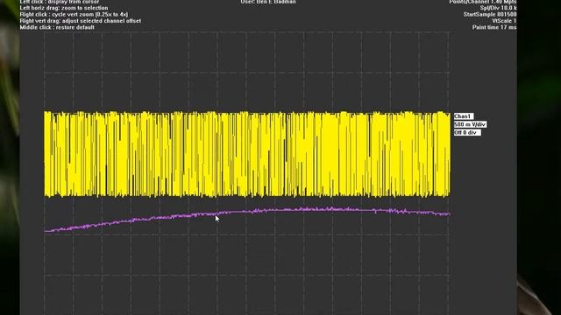
Task: Click the Chan1 channel label
Action: (464, 116)
